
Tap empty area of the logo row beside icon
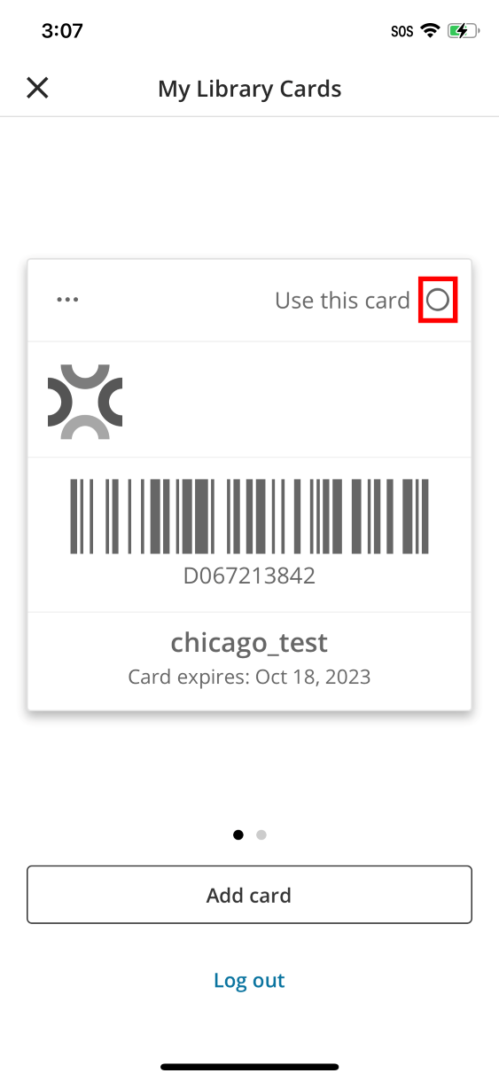pyautogui.click(x=297, y=400)
